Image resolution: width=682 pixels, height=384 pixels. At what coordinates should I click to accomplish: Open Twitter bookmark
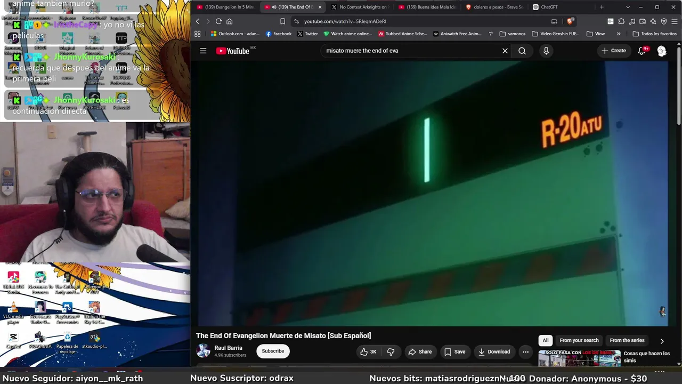307,34
